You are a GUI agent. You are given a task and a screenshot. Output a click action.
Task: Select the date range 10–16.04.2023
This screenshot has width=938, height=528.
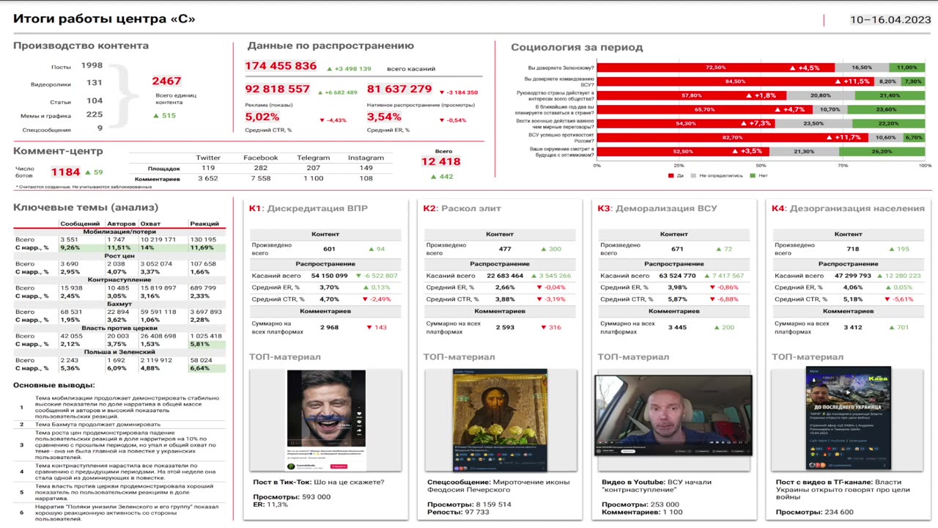(890, 20)
